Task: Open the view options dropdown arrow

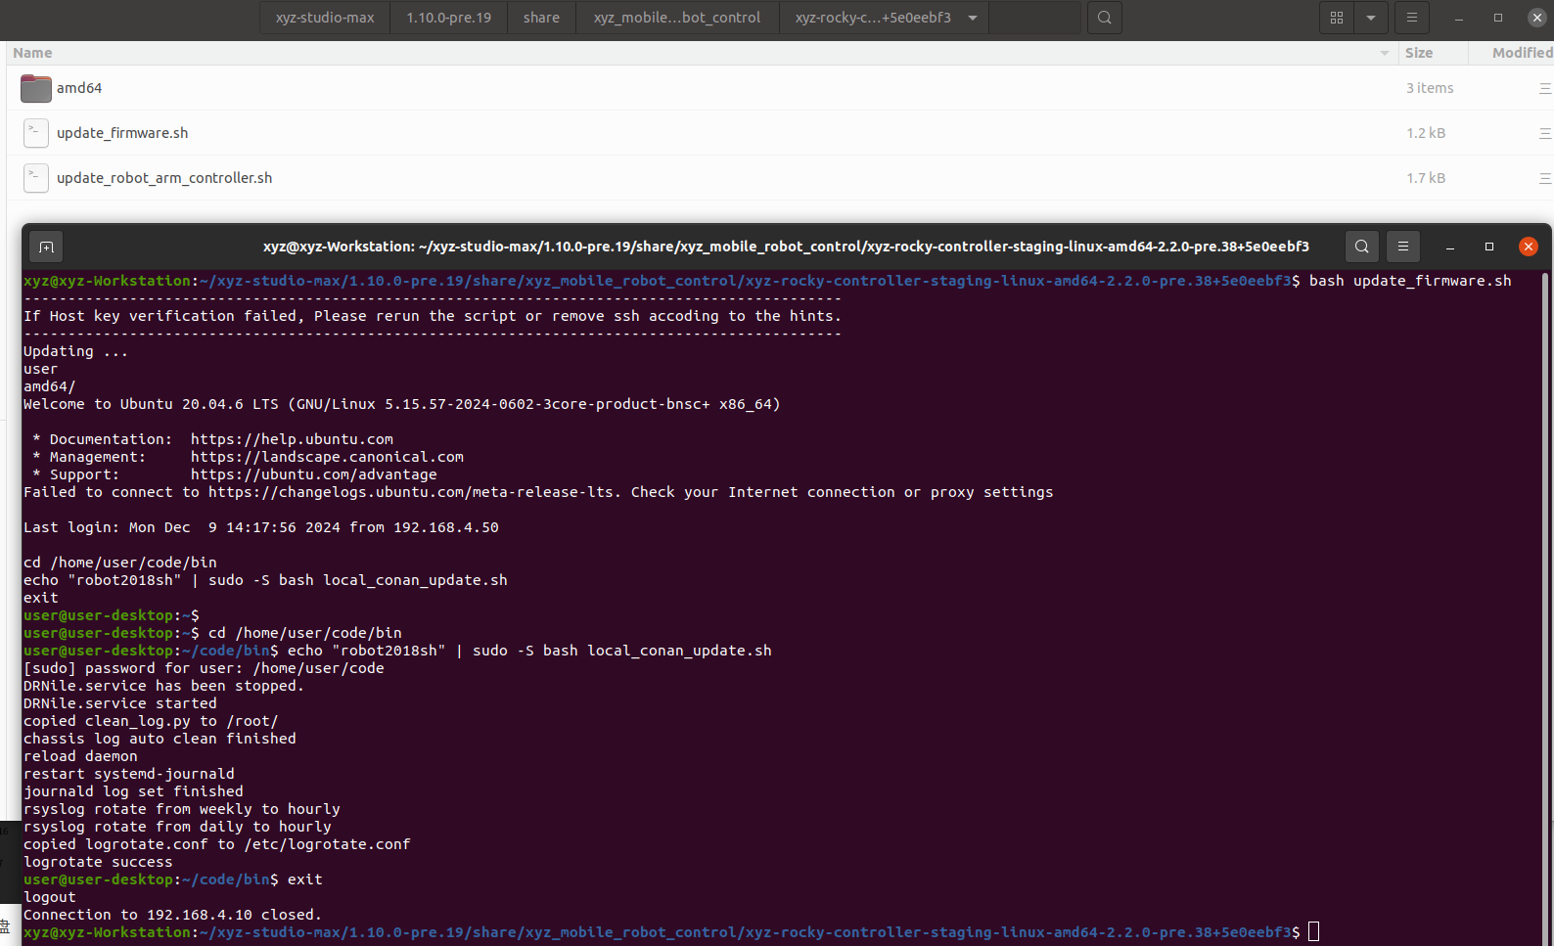Action: tap(1371, 18)
